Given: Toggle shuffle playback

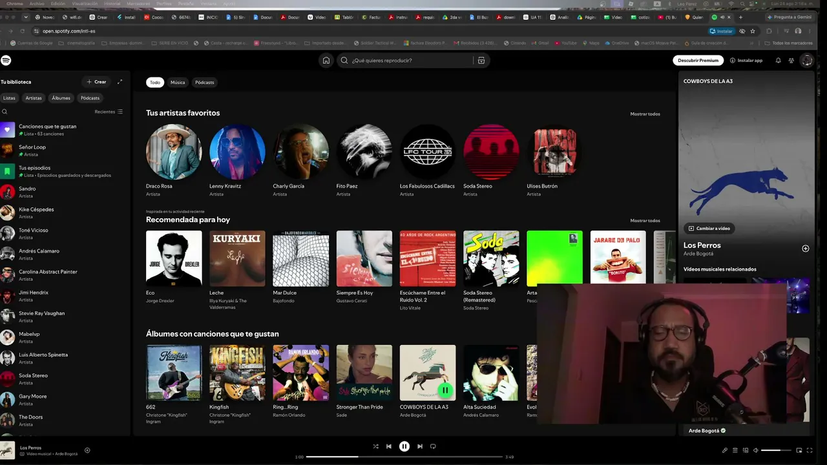Looking at the screenshot, I should pos(375,446).
